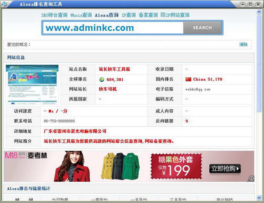Screen dimensions: 264x203
Task: Click the 立即抢购 button on banner
Action: click(x=225, y=168)
